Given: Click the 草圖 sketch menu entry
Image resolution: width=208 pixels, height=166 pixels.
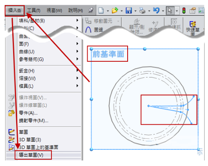Looking at the screenshot, I should (23, 132).
